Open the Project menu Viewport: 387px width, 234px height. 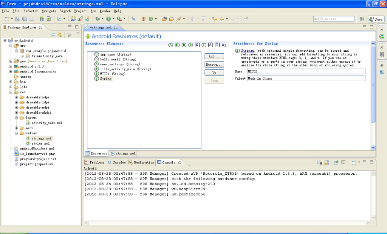click(80, 11)
